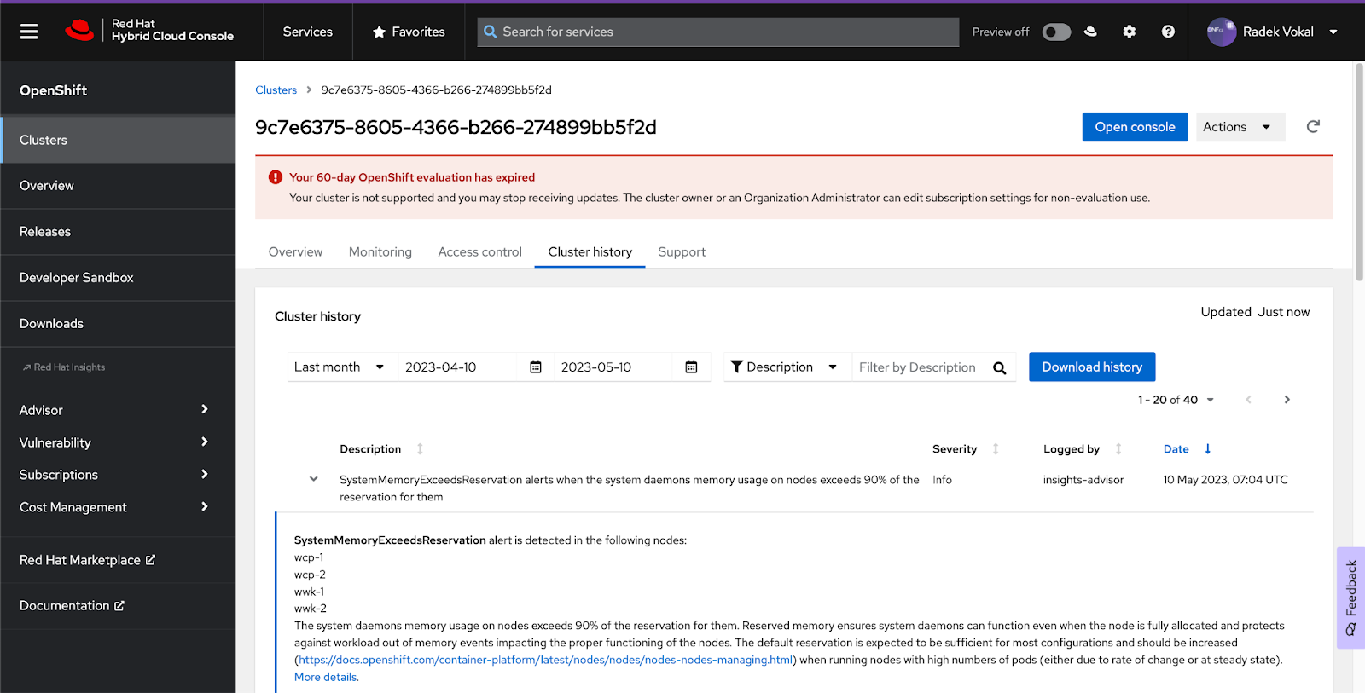The width and height of the screenshot is (1365, 693).
Task: Go to next page of history
Action: pyautogui.click(x=1287, y=400)
